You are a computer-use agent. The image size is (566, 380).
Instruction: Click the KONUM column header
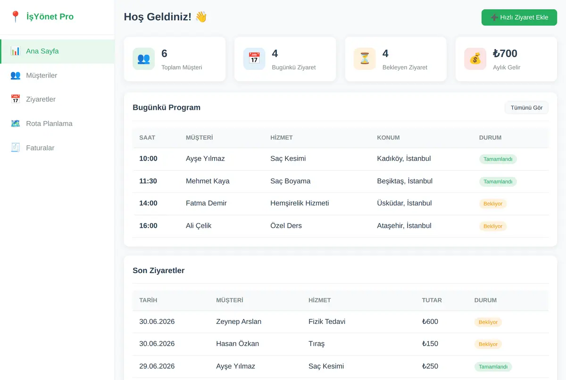pyautogui.click(x=388, y=138)
